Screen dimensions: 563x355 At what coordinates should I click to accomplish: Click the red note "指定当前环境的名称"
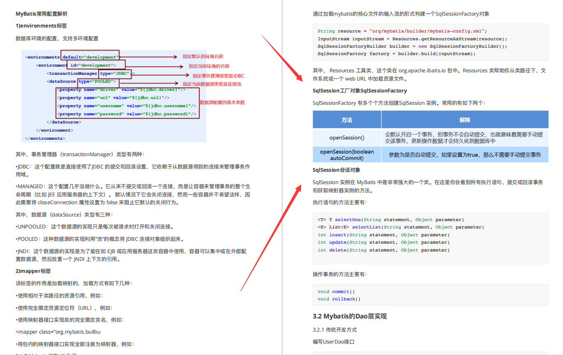[x=209, y=66]
